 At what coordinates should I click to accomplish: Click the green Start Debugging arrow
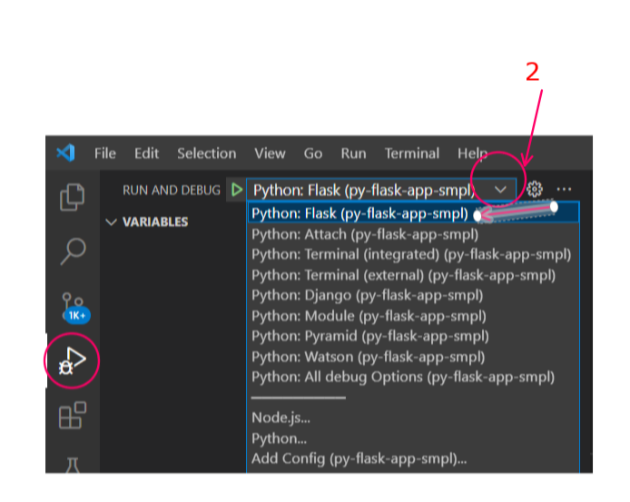(x=237, y=190)
